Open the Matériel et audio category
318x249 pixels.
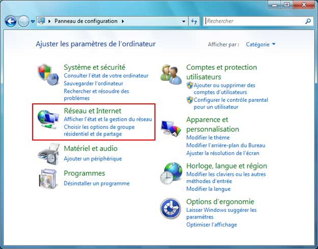click(x=91, y=148)
